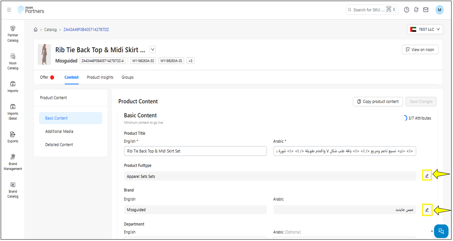Expand the product title chevron dropdown

point(152,50)
